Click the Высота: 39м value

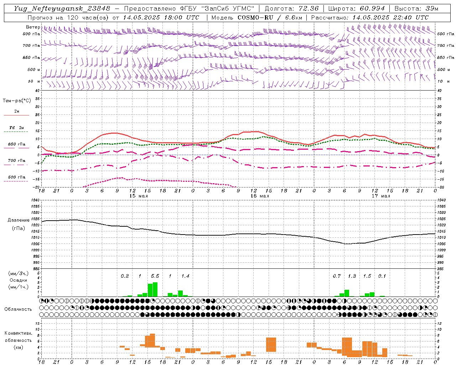coord(416,9)
